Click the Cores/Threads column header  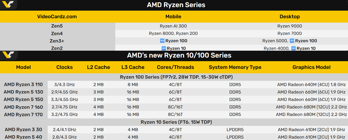(x=175, y=67)
